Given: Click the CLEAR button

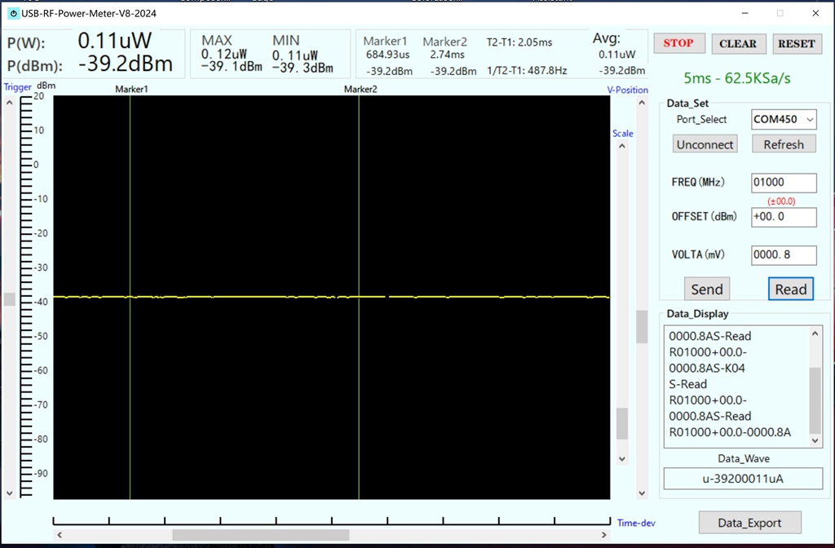Looking at the screenshot, I should pyautogui.click(x=738, y=44).
